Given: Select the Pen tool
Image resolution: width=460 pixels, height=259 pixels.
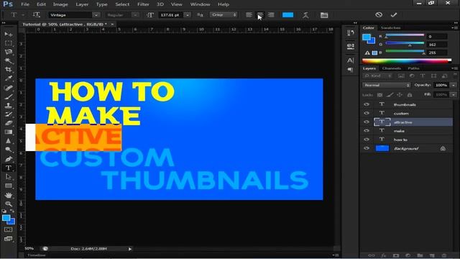Looking at the screenshot, I should click(x=8, y=159).
